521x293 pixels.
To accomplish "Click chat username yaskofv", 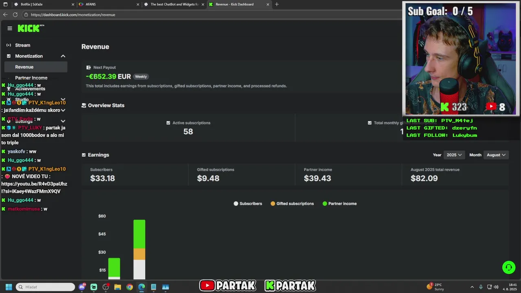I will [x=17, y=151].
